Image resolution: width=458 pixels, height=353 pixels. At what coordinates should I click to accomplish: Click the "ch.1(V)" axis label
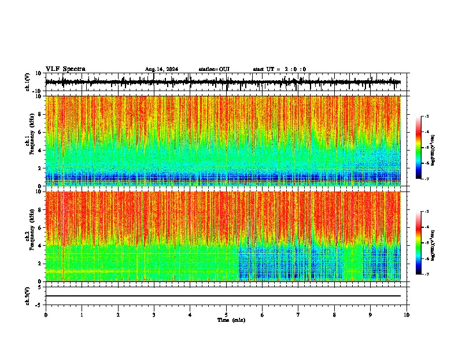click(x=28, y=82)
